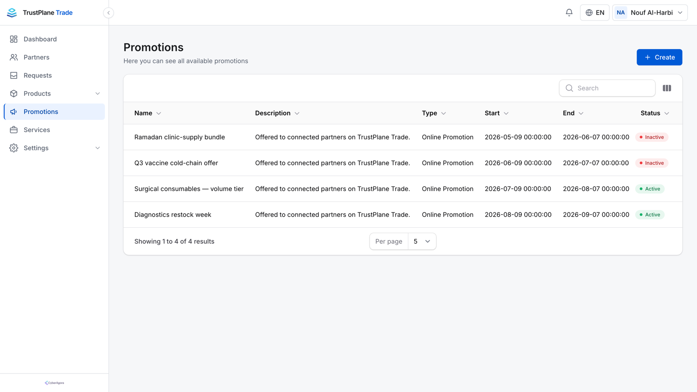This screenshot has height=392, width=697.
Task: Open the Ramadan clinic-supply bundle promotion
Action: click(180, 137)
